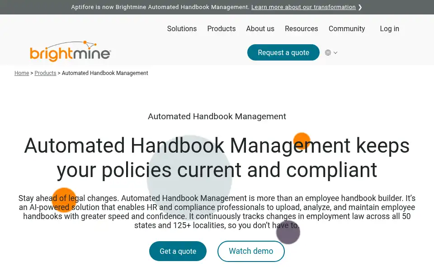
Task: Click the Log in link
Action: point(389,29)
